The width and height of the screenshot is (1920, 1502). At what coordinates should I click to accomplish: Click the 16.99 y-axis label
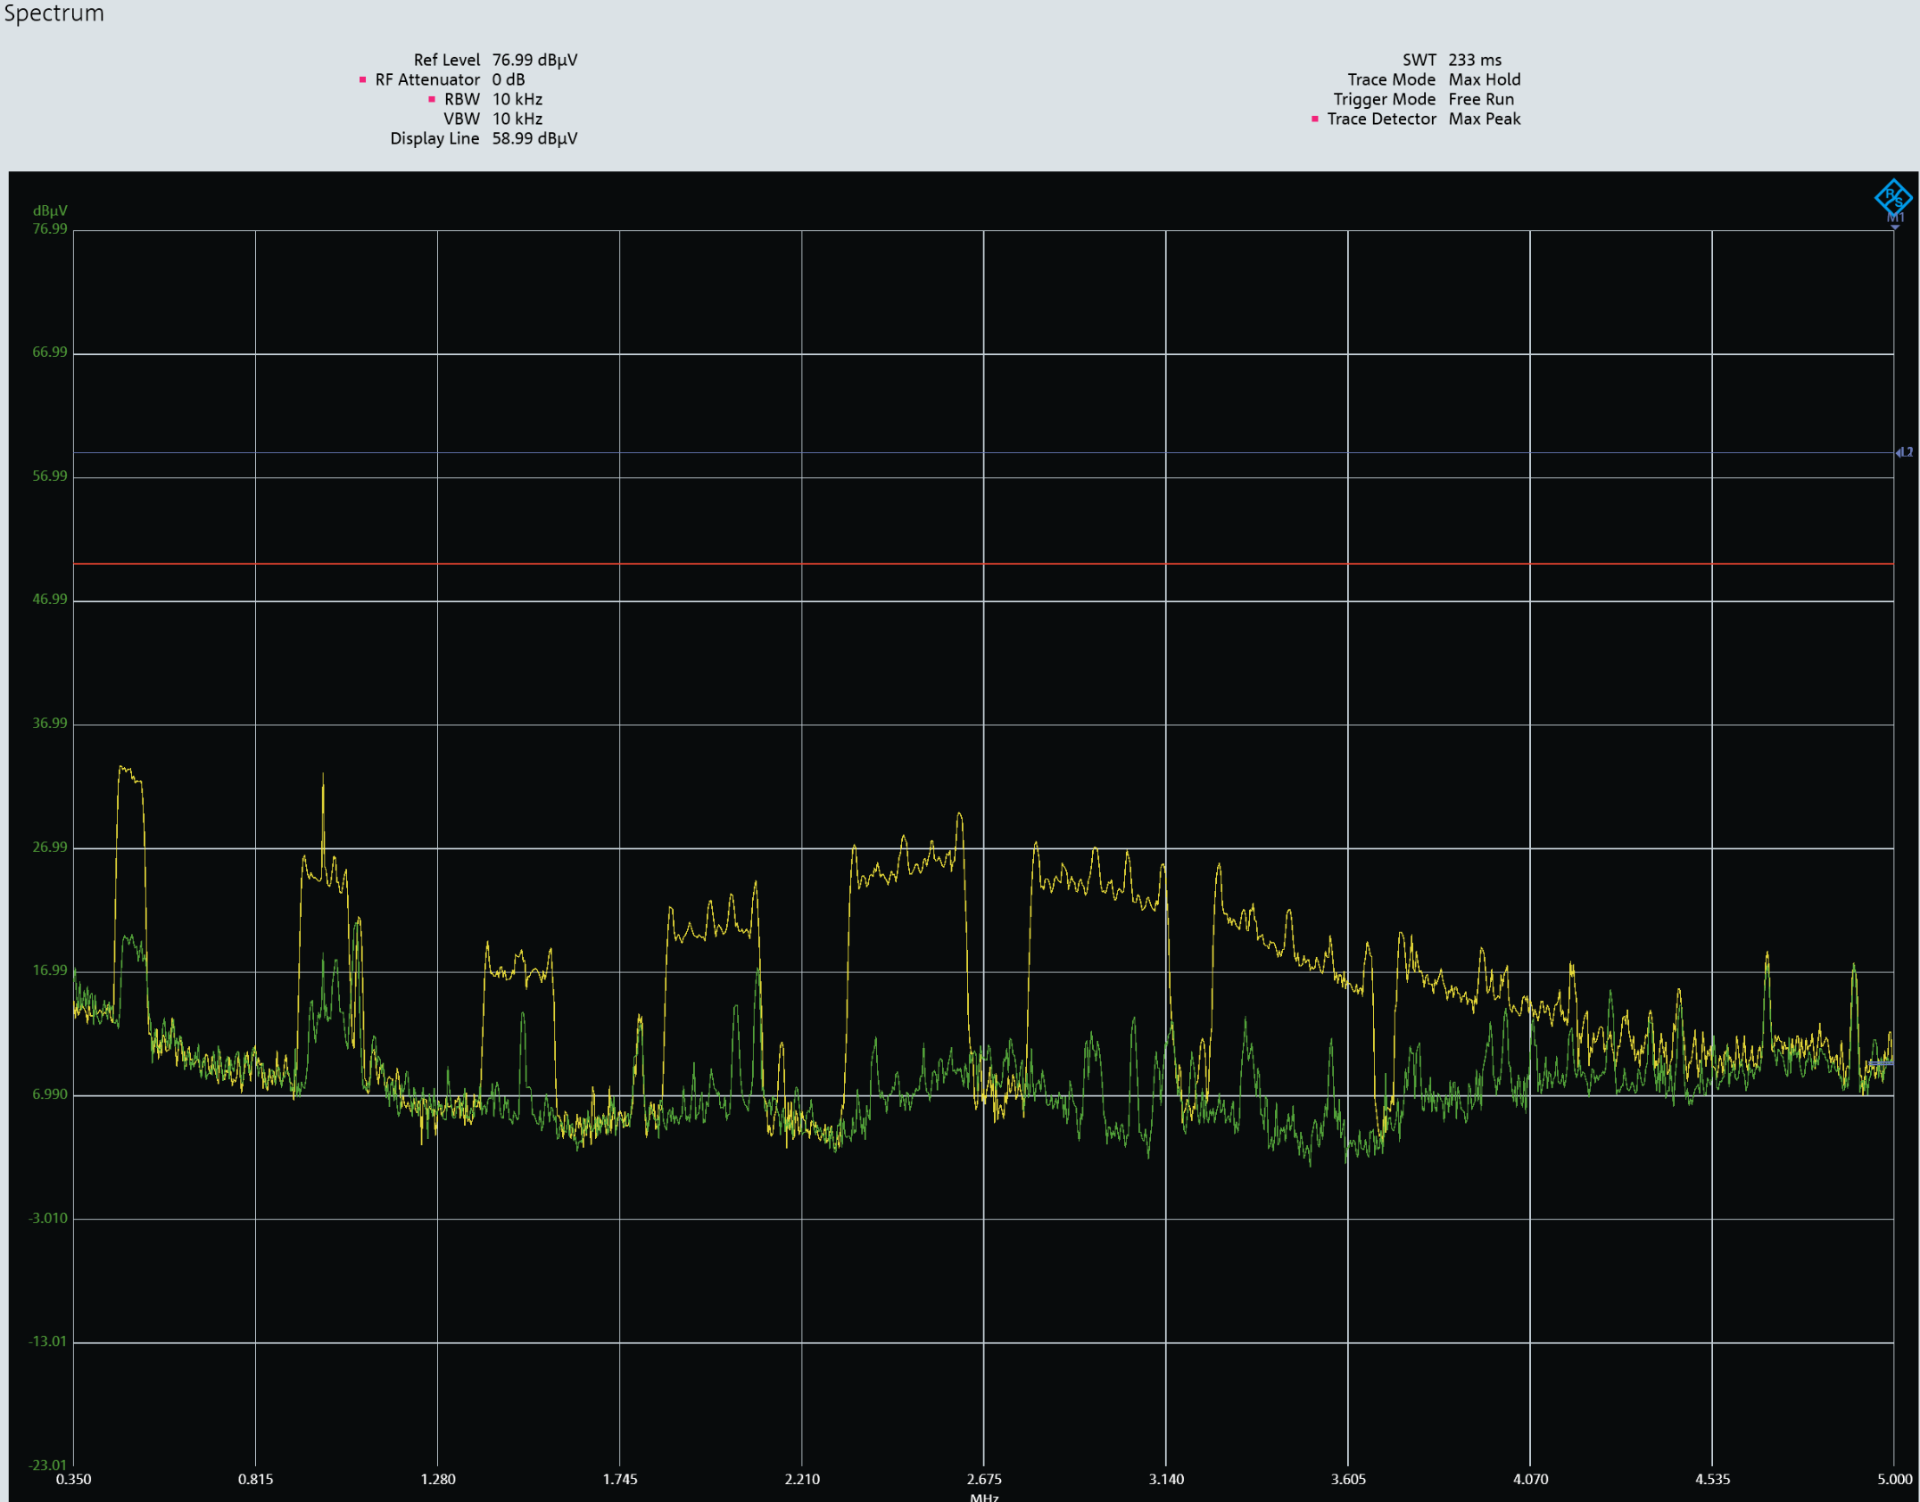coord(50,970)
